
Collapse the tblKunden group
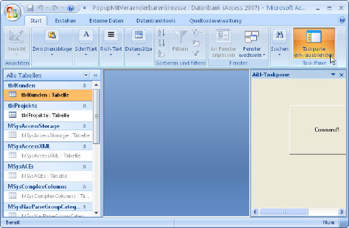tap(85, 86)
